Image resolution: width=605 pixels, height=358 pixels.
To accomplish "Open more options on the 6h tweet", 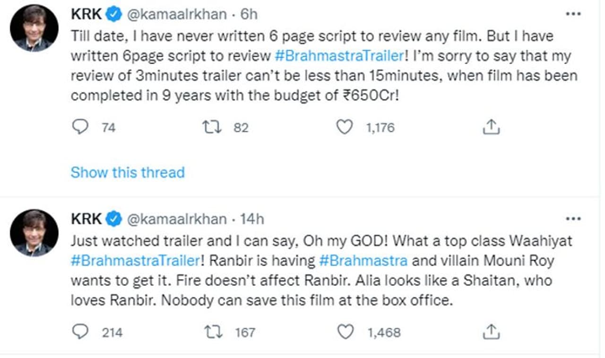I will point(573,14).
